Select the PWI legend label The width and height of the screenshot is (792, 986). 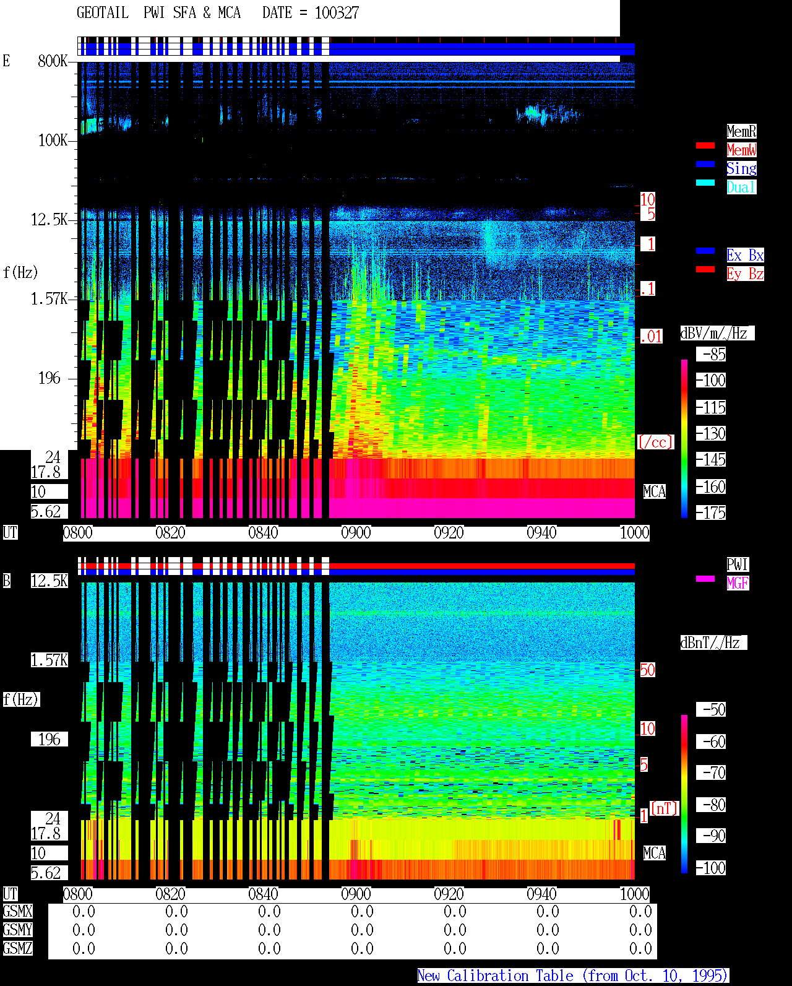coord(738,564)
